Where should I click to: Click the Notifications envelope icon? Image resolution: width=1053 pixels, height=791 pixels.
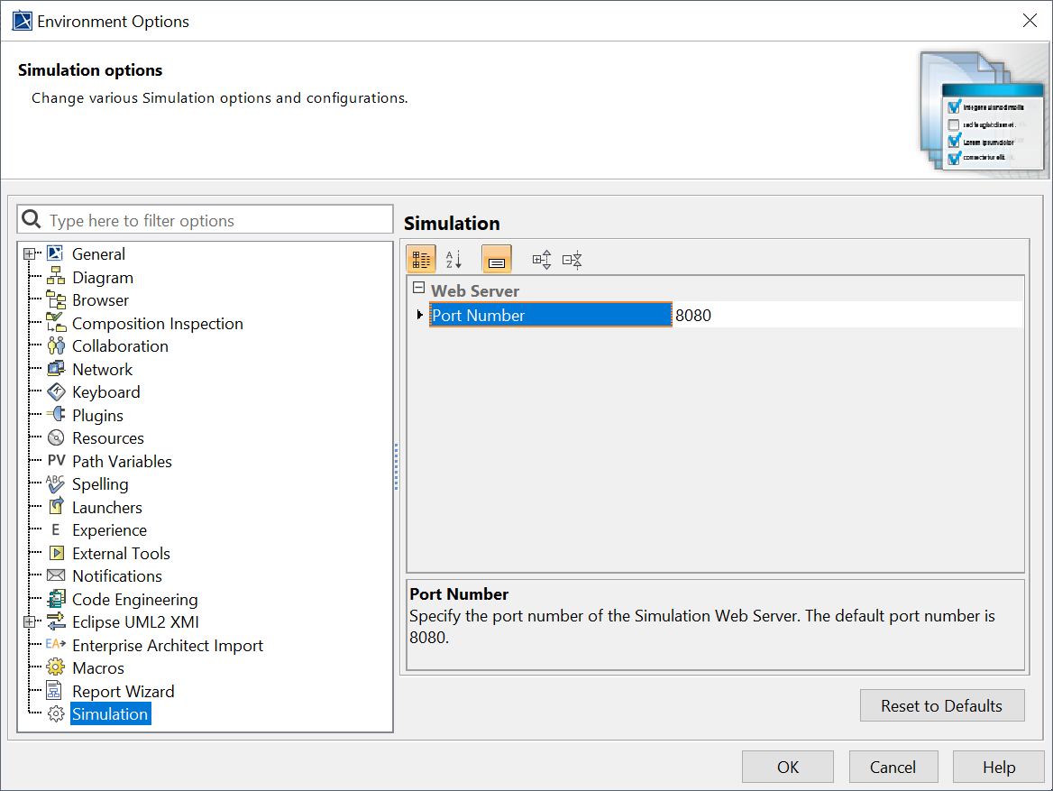[x=56, y=576]
